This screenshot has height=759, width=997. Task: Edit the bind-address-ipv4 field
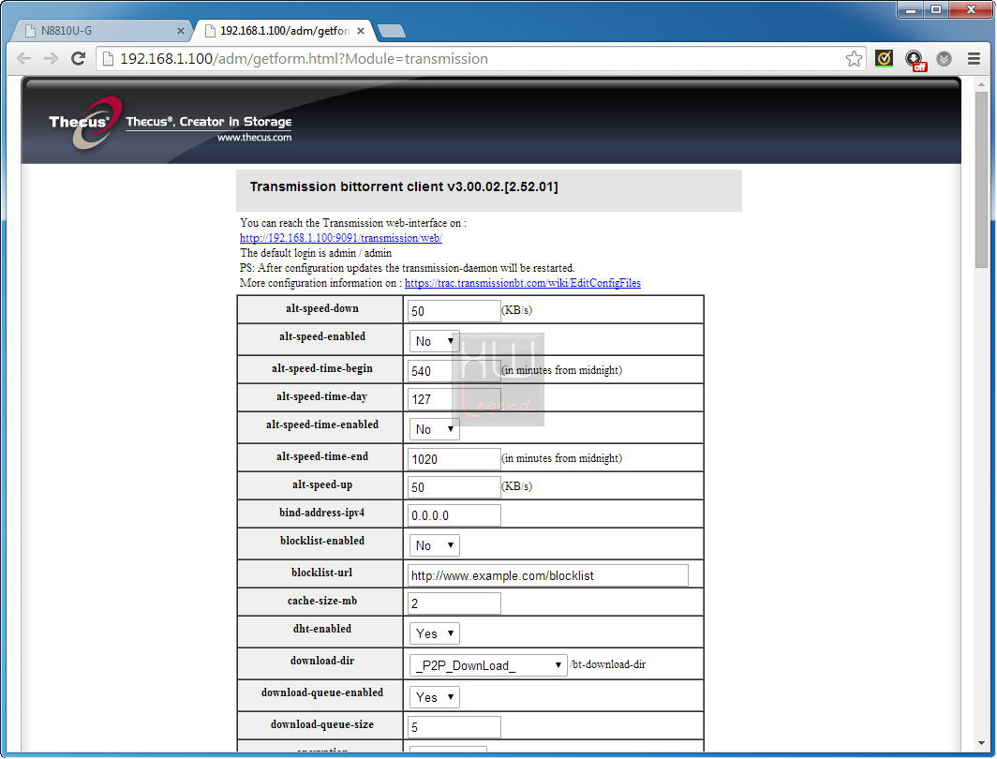(x=454, y=515)
